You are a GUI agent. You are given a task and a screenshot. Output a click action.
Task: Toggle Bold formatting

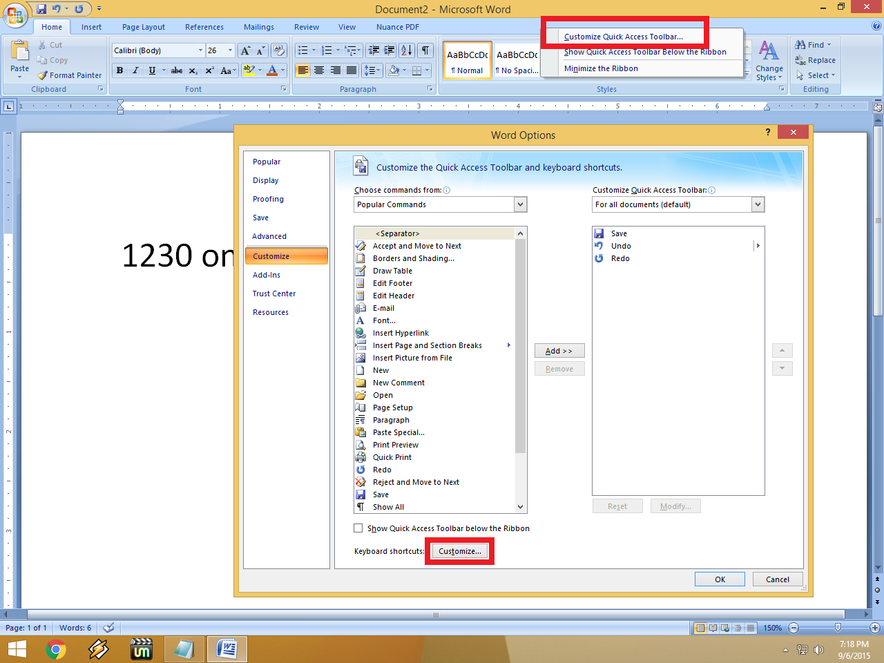pyautogui.click(x=119, y=70)
